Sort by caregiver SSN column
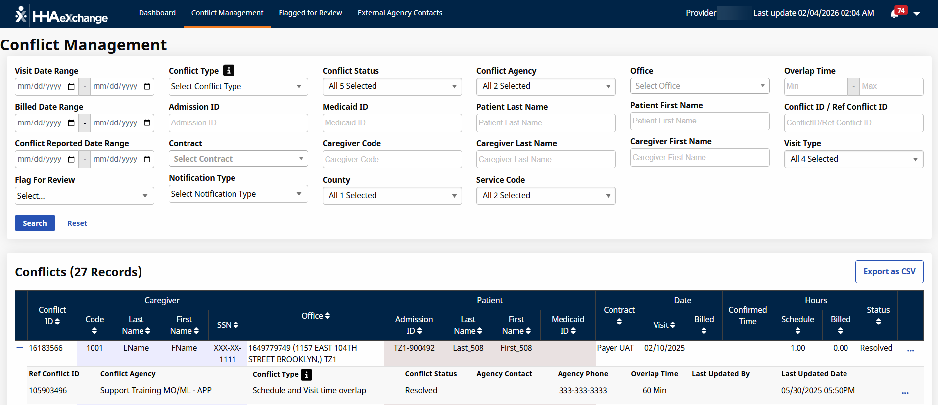 (x=228, y=325)
